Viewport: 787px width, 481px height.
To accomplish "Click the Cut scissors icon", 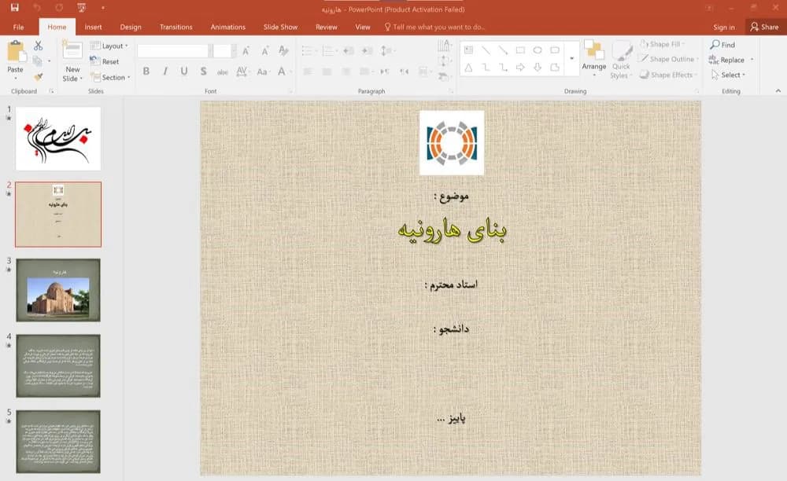I will coord(38,46).
